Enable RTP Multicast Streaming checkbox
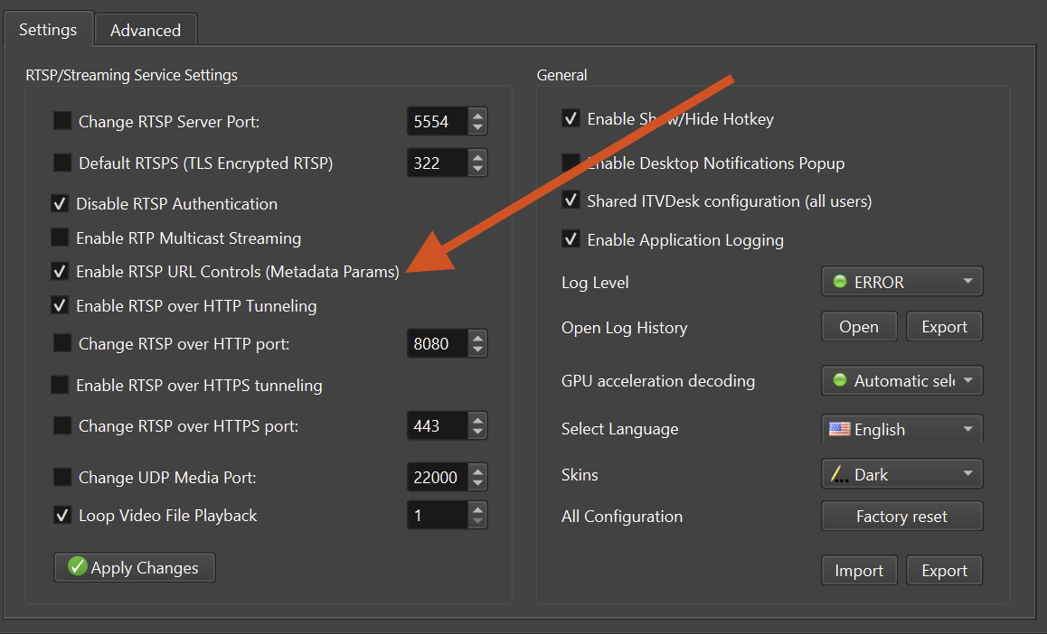Screen dimensions: 1047x634 tap(60, 238)
